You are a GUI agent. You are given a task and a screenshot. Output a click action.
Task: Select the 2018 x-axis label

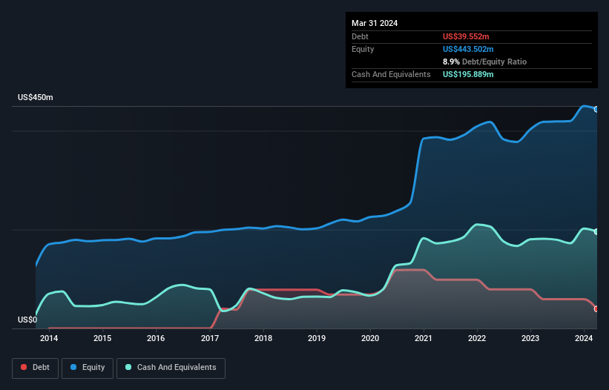263,338
